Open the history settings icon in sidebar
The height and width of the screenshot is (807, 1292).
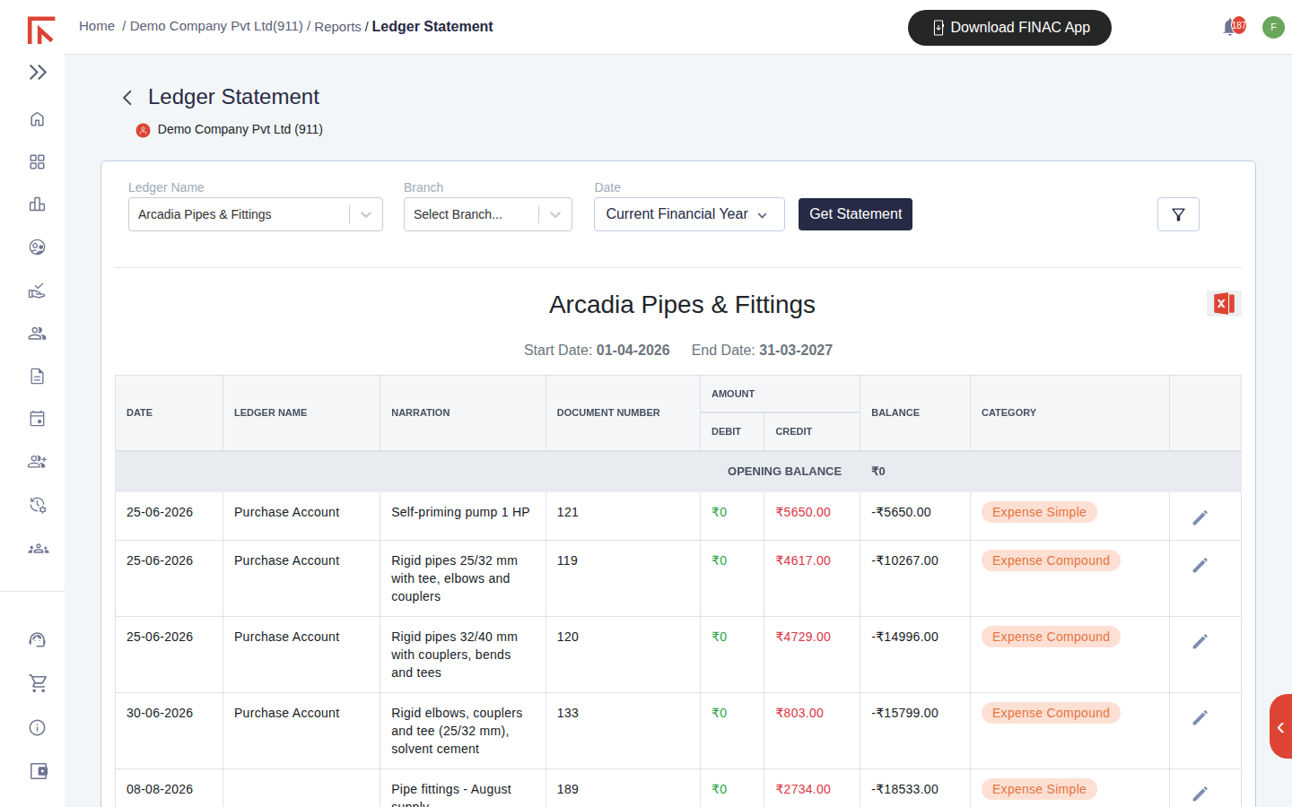(38, 505)
